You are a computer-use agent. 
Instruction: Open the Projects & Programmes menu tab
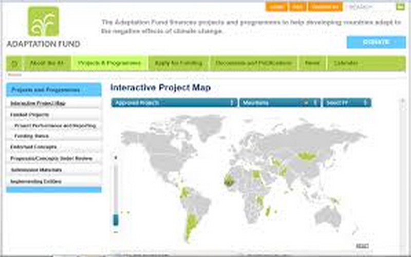[x=109, y=63]
